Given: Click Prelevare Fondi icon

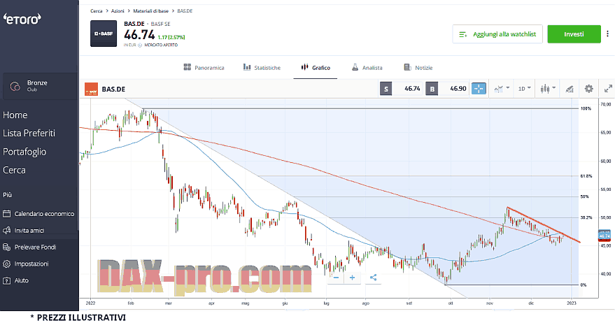Looking at the screenshot, I should tap(7, 247).
